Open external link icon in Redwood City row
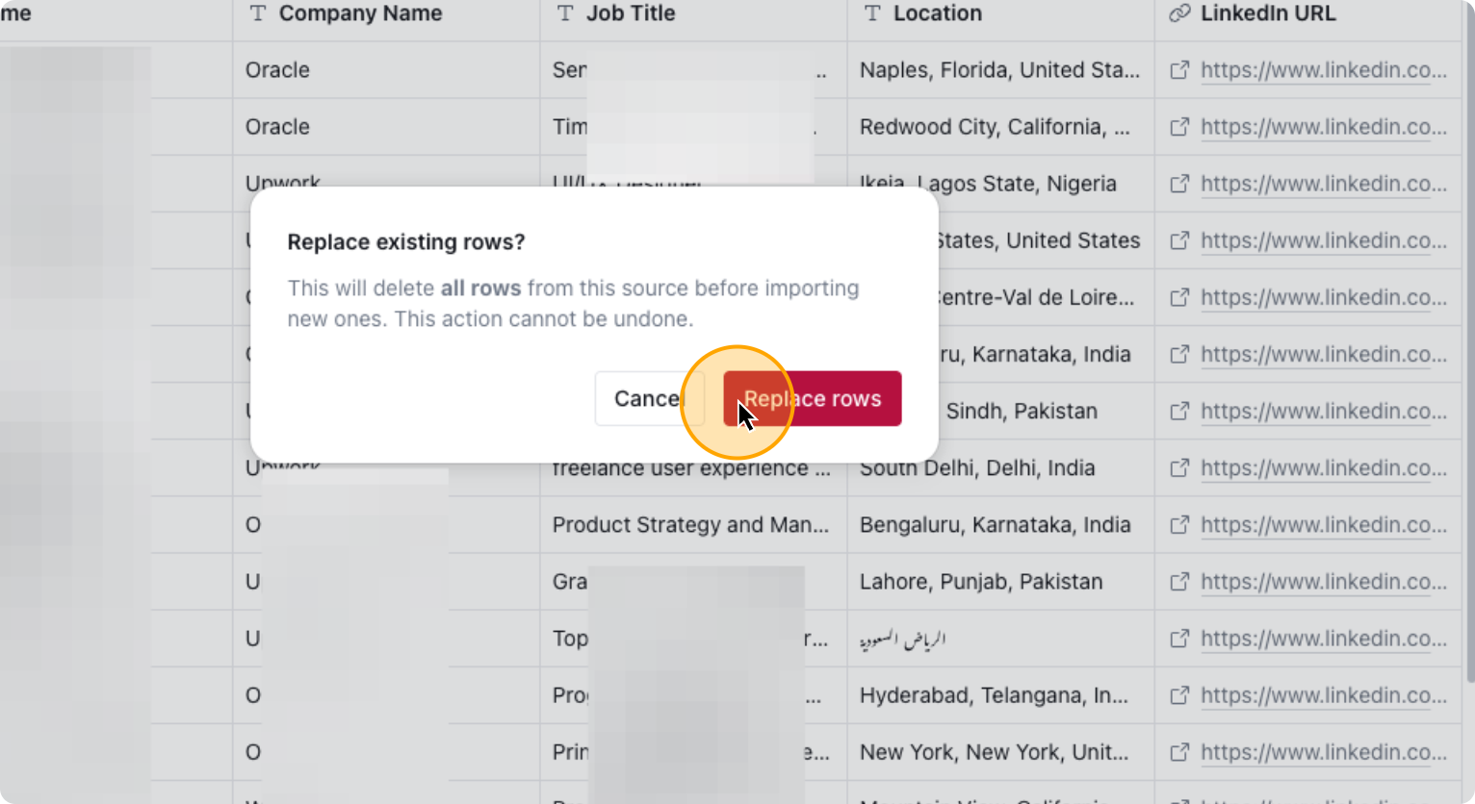This screenshot has height=804, width=1475. (1179, 127)
